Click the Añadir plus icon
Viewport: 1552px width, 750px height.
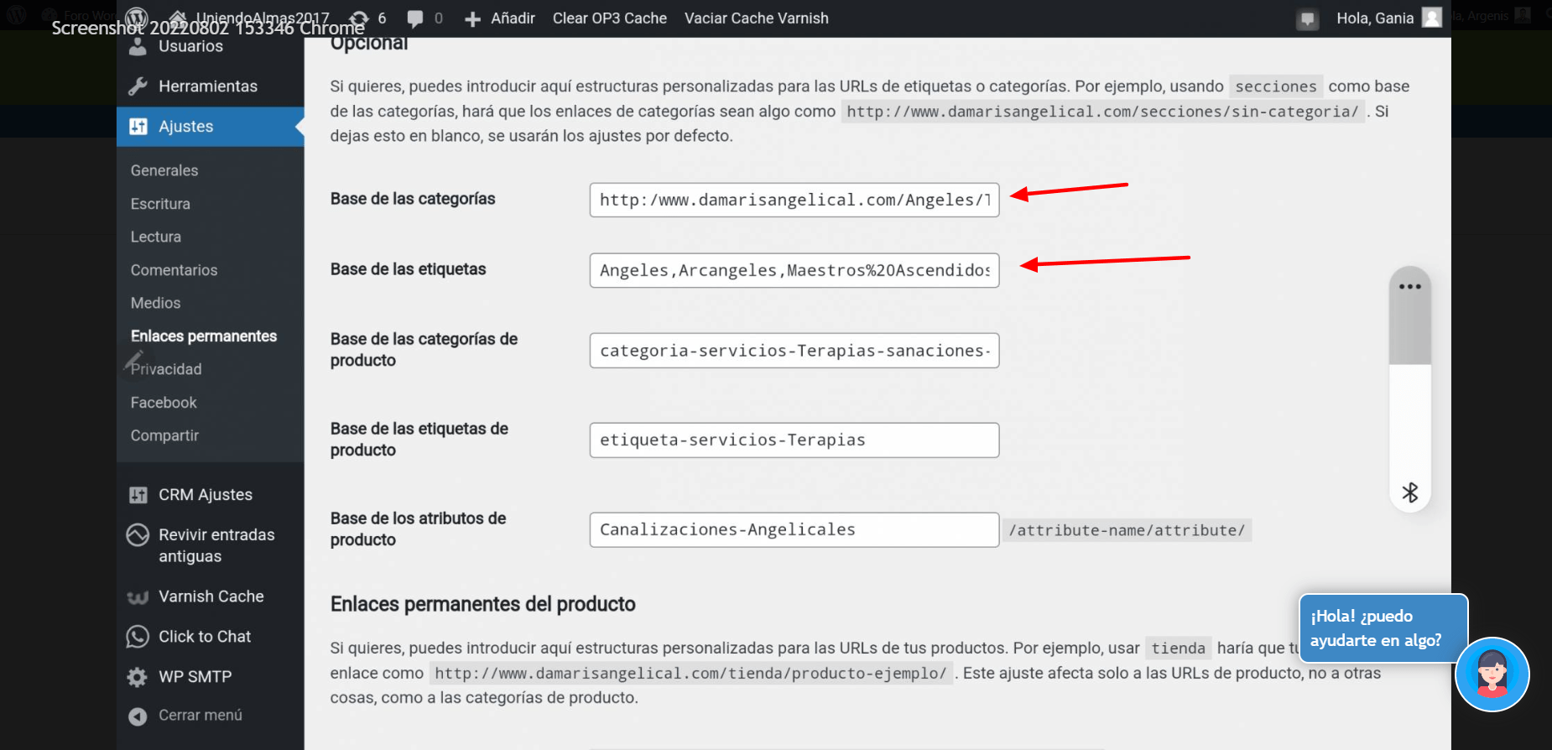coord(473,18)
